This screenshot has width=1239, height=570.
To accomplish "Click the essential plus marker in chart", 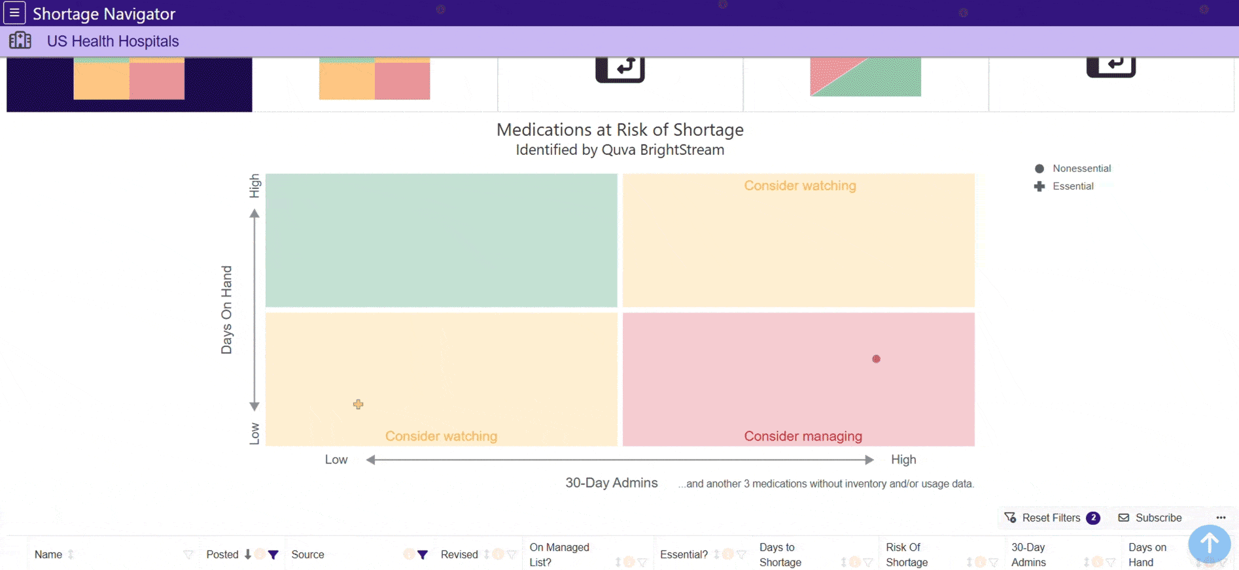I will click(358, 405).
